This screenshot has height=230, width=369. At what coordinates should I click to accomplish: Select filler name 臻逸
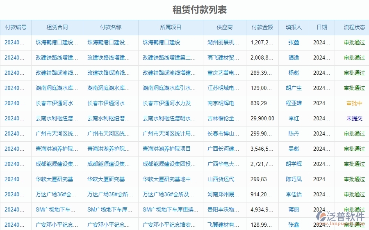coord(294,58)
